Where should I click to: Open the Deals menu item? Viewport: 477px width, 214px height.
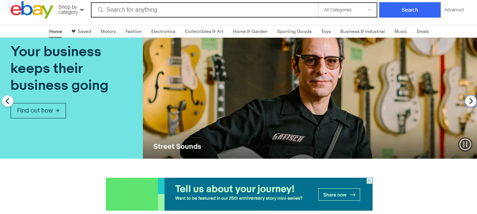click(422, 32)
